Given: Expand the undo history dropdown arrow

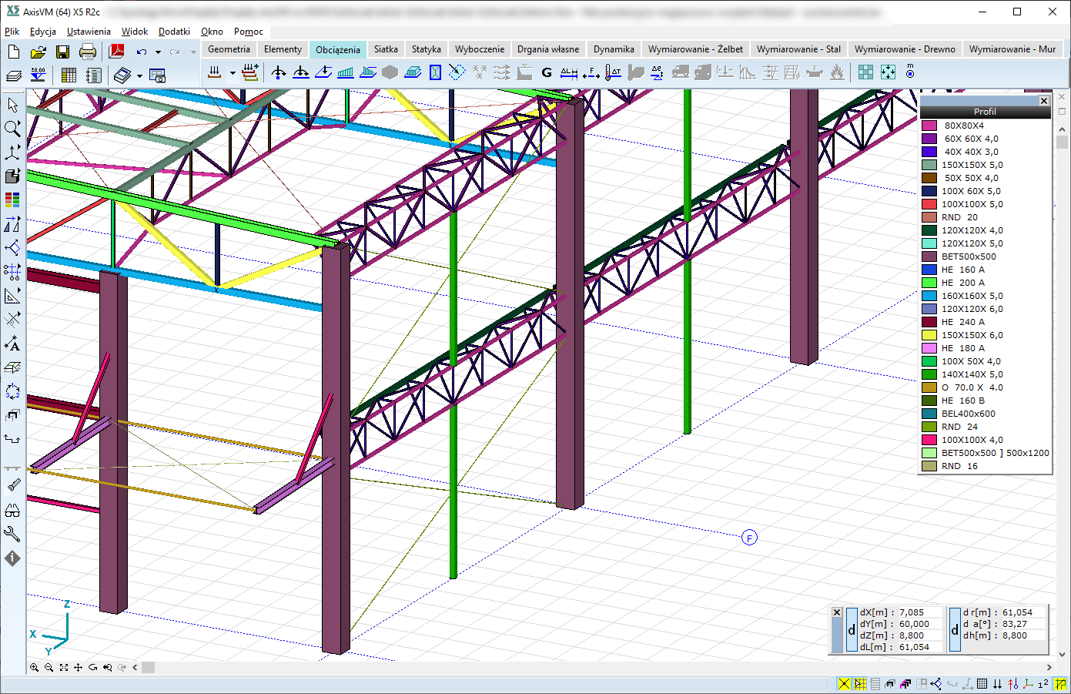Looking at the screenshot, I should (158, 52).
